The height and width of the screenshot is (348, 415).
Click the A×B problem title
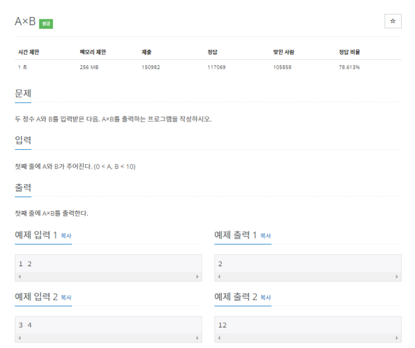pyautogui.click(x=25, y=21)
